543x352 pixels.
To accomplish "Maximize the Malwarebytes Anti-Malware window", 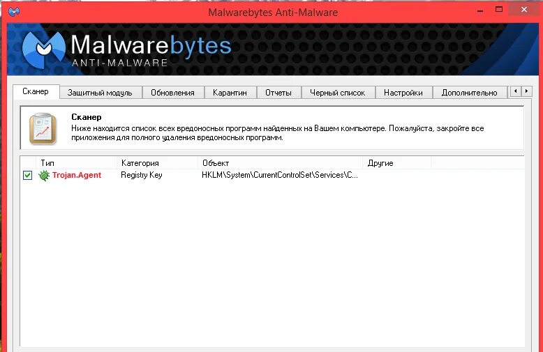I will pos(499,10).
